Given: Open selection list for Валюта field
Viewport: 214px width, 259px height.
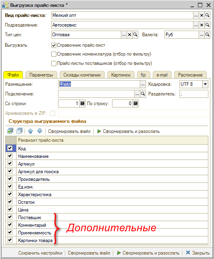Looking at the screenshot, I should 202,35.
